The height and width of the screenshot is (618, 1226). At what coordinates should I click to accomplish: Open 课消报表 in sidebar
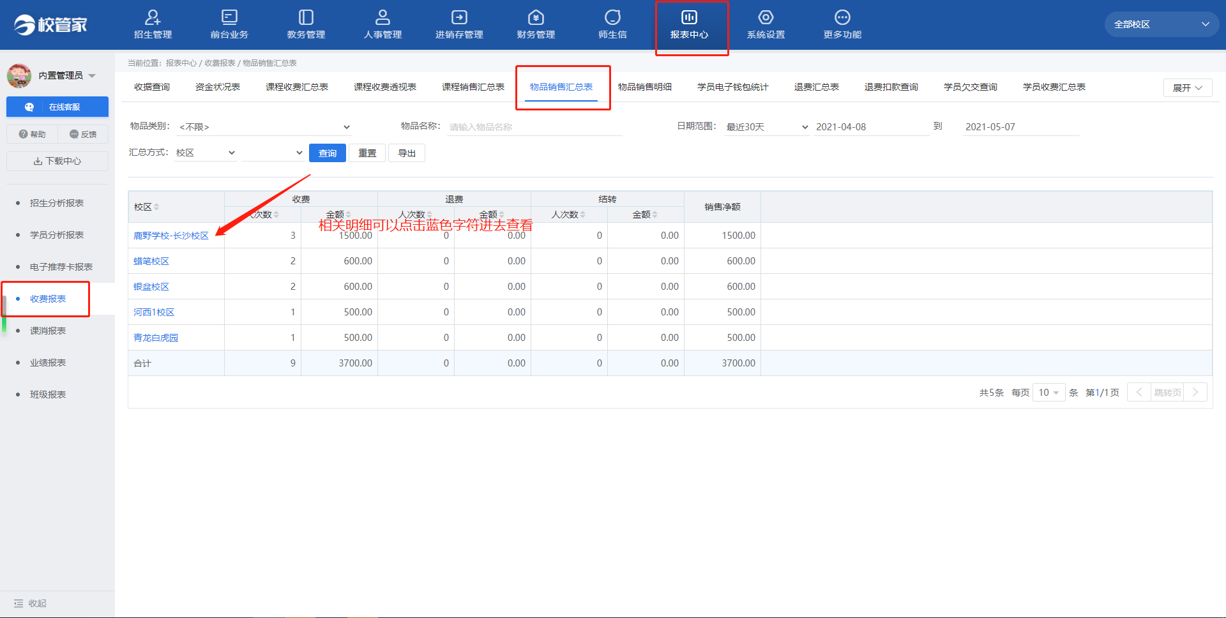[48, 331]
